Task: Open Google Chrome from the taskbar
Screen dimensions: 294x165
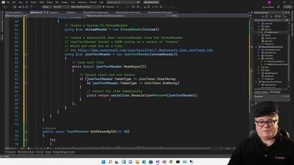Action: pyautogui.click(x=171, y=162)
